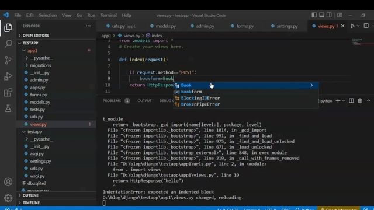The width and height of the screenshot is (374, 210).
Task: Switch to forms.py editor tab
Action: coord(243,26)
